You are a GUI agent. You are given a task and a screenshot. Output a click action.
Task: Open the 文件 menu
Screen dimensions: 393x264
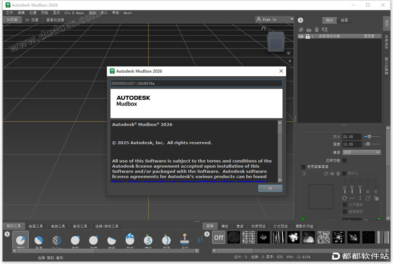click(10, 13)
